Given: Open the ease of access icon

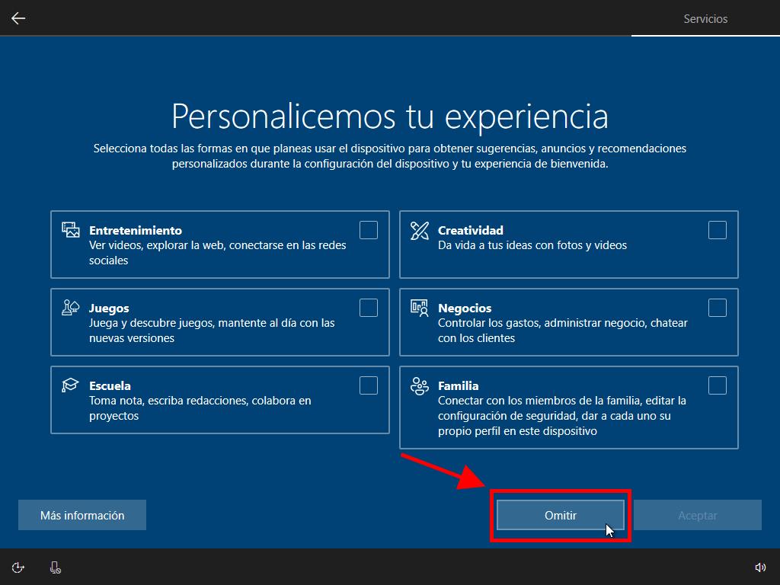Looking at the screenshot, I should click(x=19, y=567).
